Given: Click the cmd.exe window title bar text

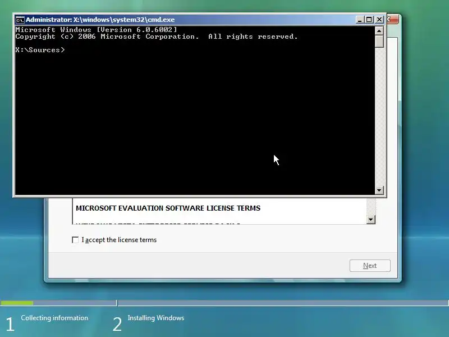Looking at the screenshot, I should click(x=100, y=20).
